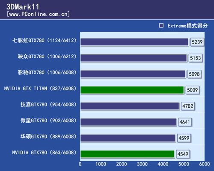Click the 5239 score value box
The image size is (214, 171).
click(197, 42)
